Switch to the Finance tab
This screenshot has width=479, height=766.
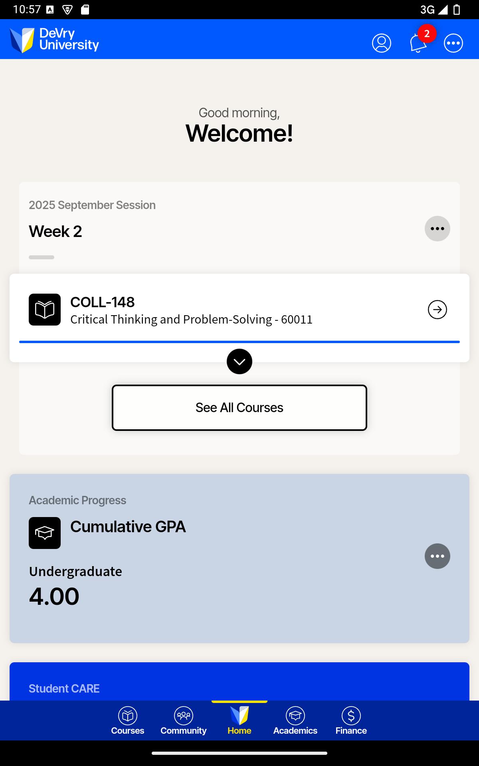[x=351, y=721]
